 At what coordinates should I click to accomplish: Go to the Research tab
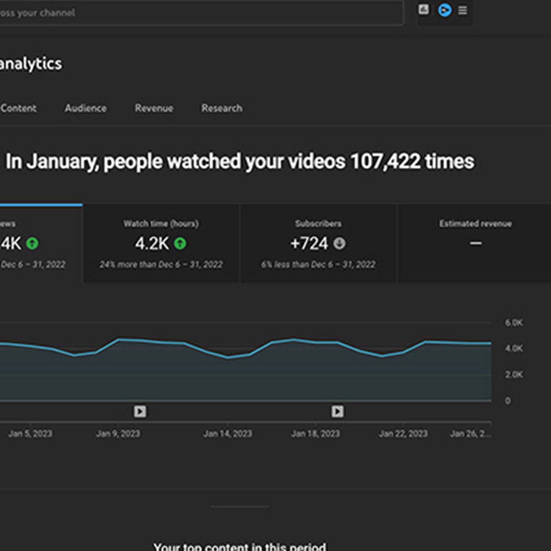pyautogui.click(x=221, y=108)
